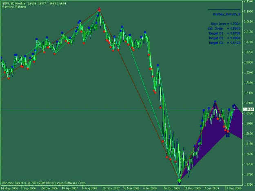This screenshot has height=191, width=255.
Task: Click the '27 Sep 2009' date label
Action: (x=233, y=189)
